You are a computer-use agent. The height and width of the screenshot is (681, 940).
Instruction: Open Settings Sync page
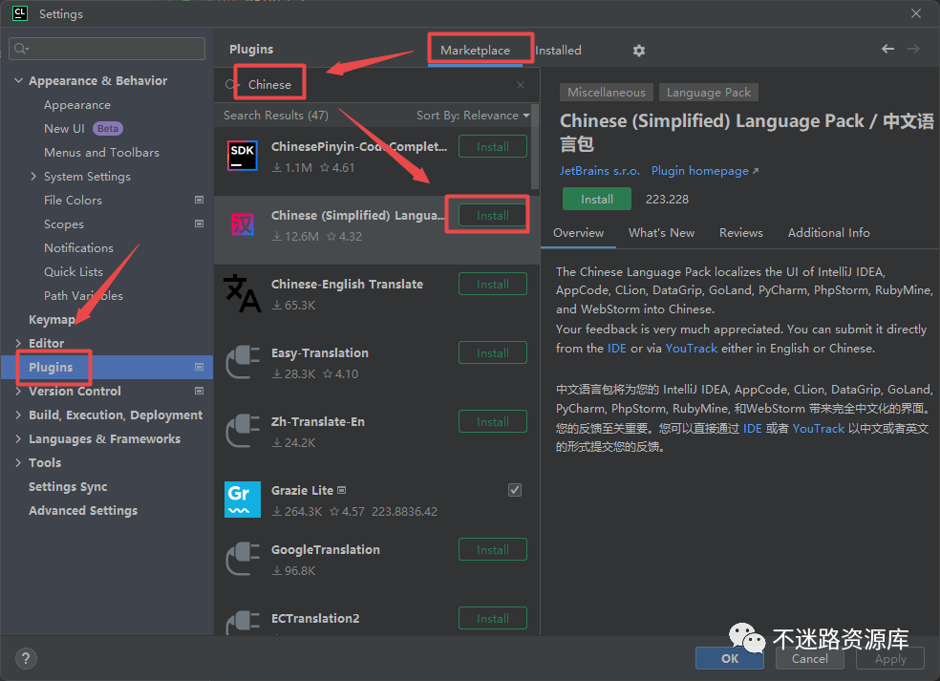pos(68,487)
